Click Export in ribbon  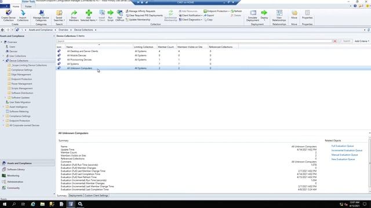coord(209,16)
